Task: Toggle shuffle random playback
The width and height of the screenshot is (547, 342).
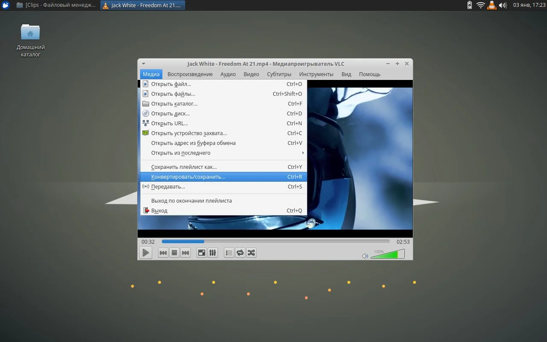Action: 251,253
